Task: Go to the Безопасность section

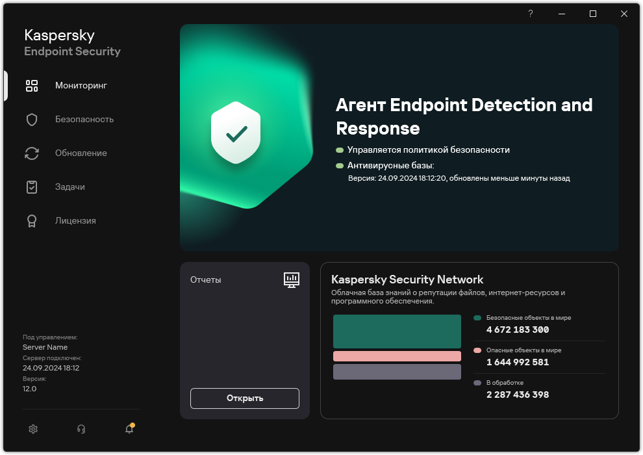Action: (x=84, y=119)
